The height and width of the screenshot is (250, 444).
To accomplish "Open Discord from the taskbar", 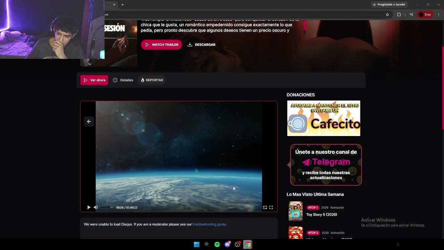I will 227,244.
